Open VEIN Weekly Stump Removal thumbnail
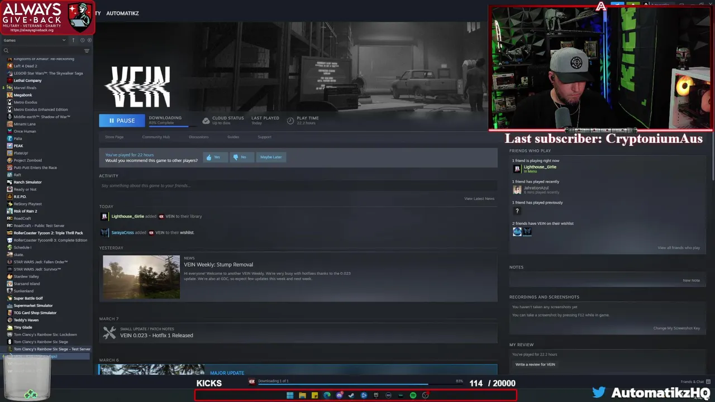Screen dimensions: 715x402 141,277
